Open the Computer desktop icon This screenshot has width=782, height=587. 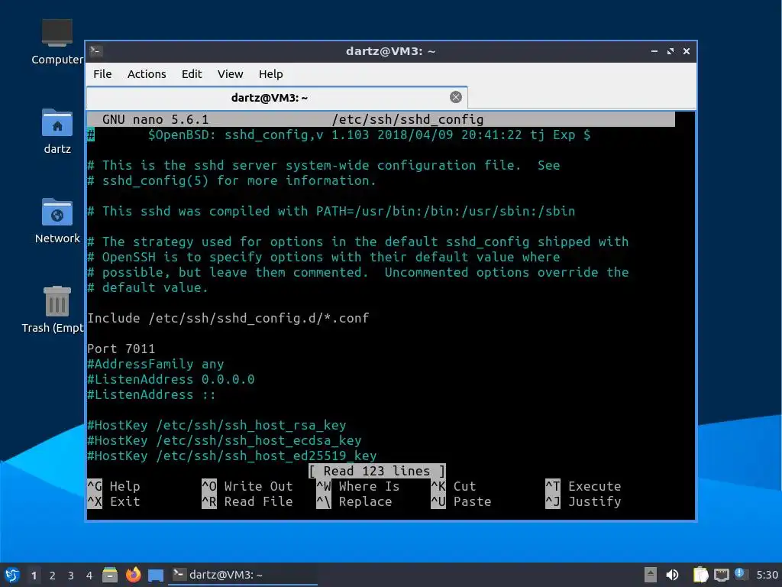pos(57,41)
